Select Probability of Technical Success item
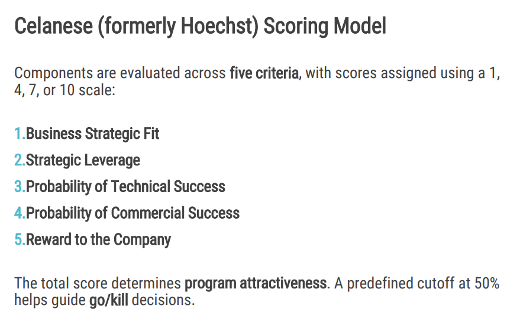 coord(125,187)
